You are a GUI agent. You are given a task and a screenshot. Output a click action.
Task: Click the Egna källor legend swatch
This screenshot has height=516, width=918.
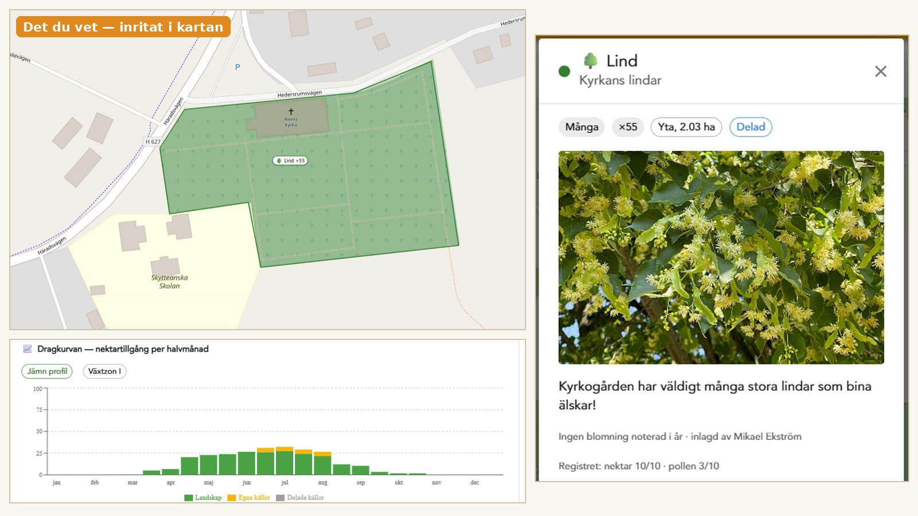pos(232,498)
